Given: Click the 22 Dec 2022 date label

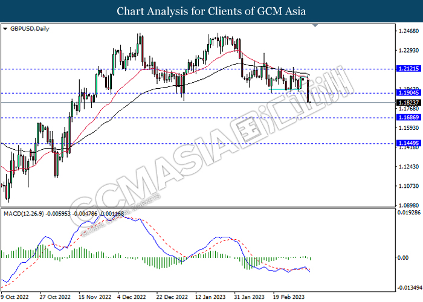Looking at the screenshot, I should (172, 297).
